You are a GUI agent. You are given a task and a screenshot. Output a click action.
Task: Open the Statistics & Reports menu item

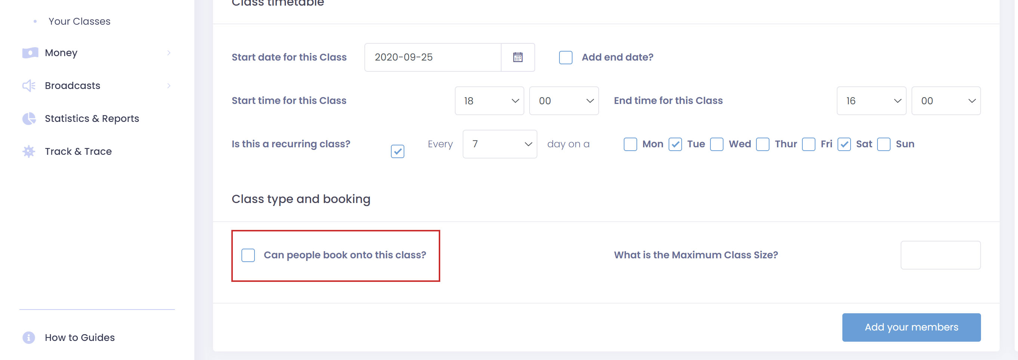tap(92, 119)
